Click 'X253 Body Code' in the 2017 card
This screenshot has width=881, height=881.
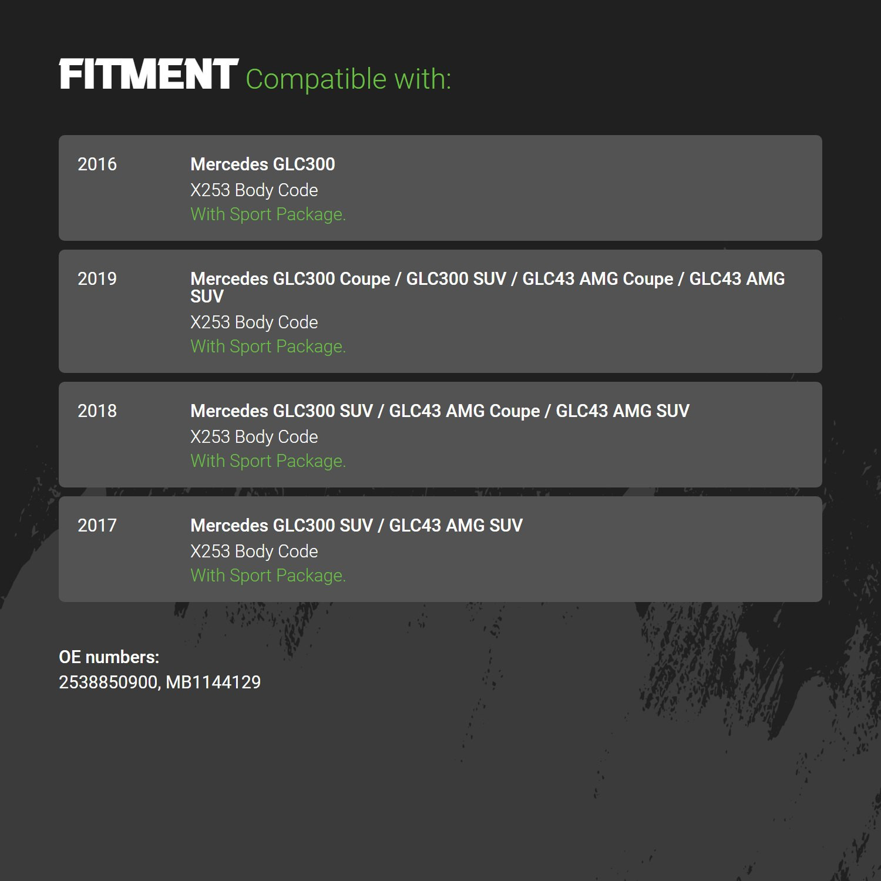(254, 552)
